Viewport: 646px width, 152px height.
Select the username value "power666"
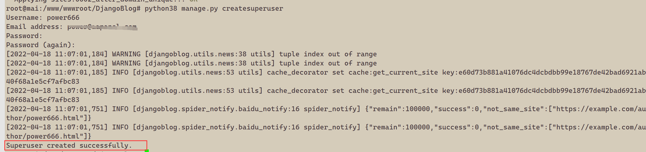pos(63,18)
